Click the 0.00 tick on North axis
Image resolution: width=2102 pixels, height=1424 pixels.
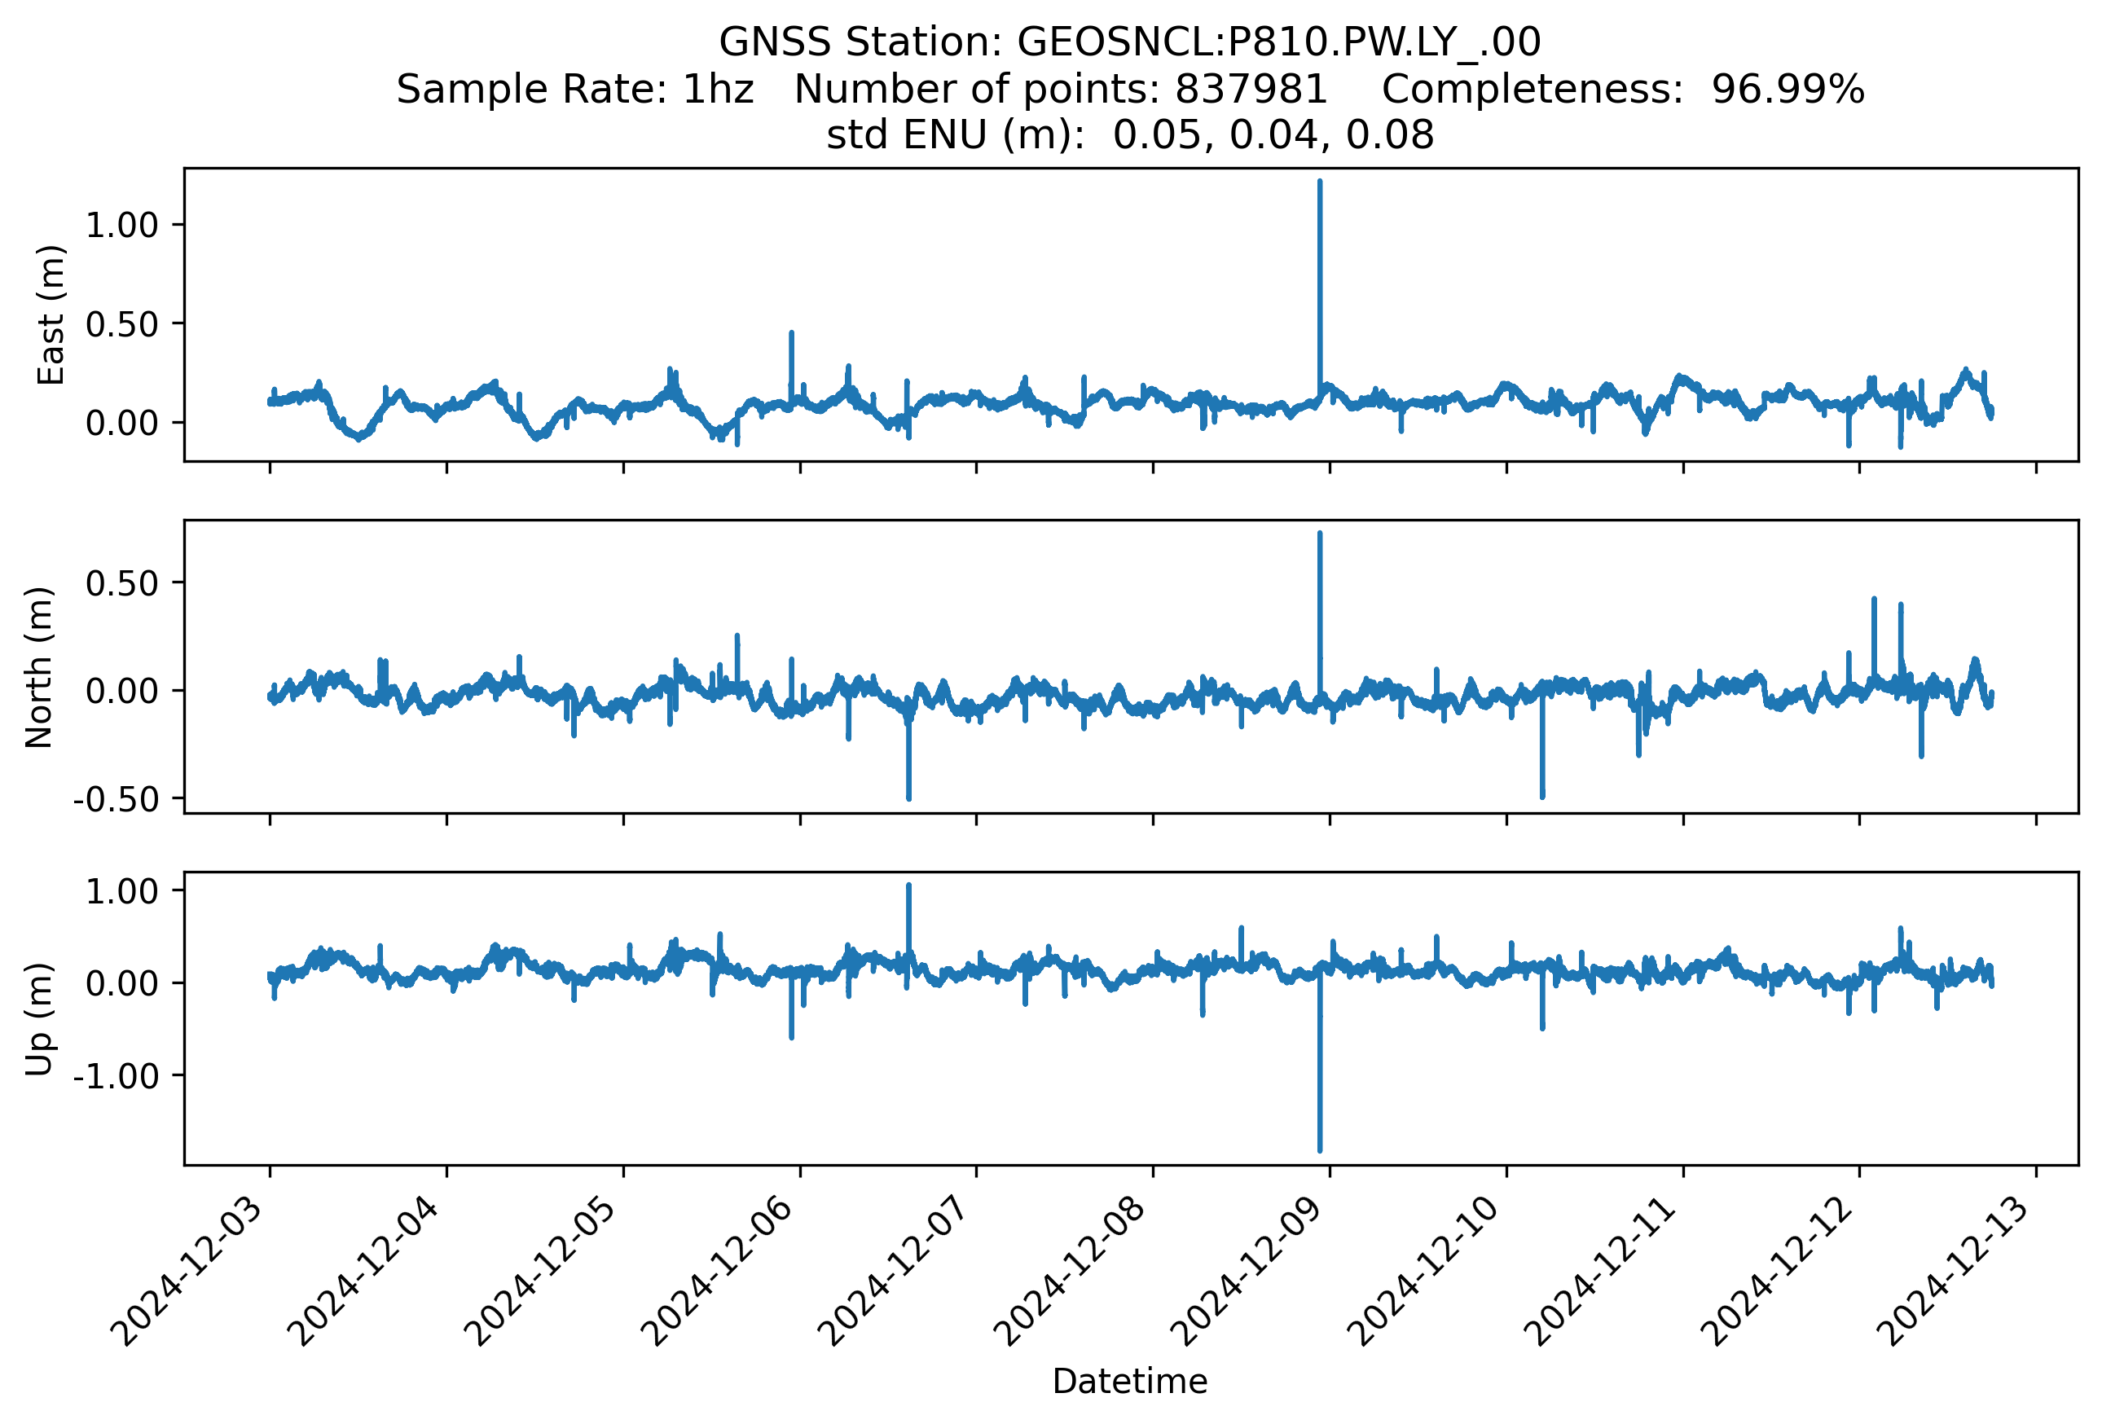tap(122, 691)
